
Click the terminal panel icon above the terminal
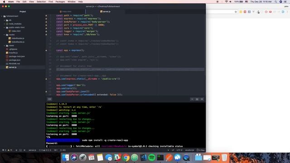point(49,99)
